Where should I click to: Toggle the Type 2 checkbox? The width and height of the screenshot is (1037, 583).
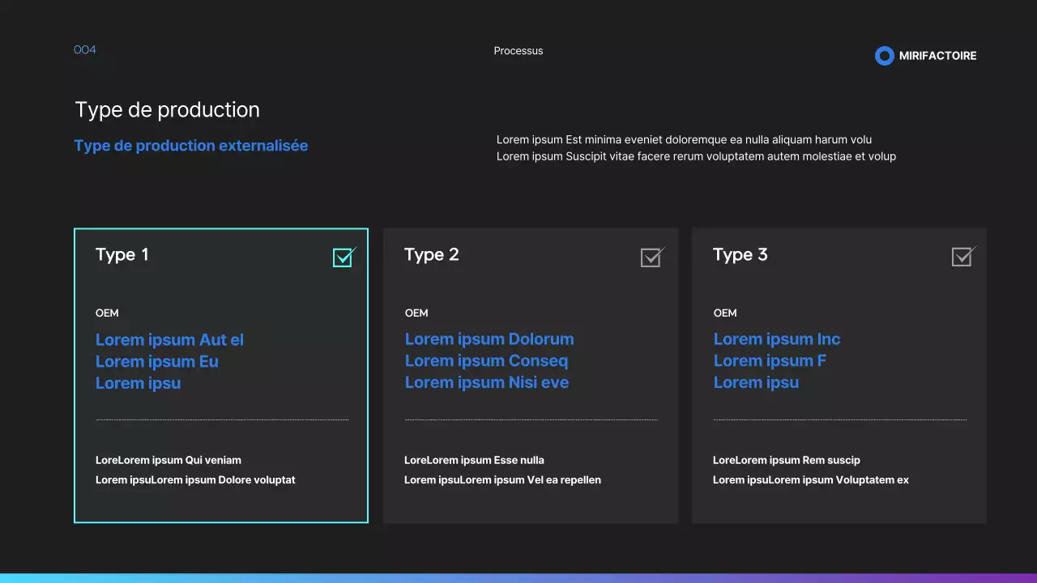click(651, 257)
